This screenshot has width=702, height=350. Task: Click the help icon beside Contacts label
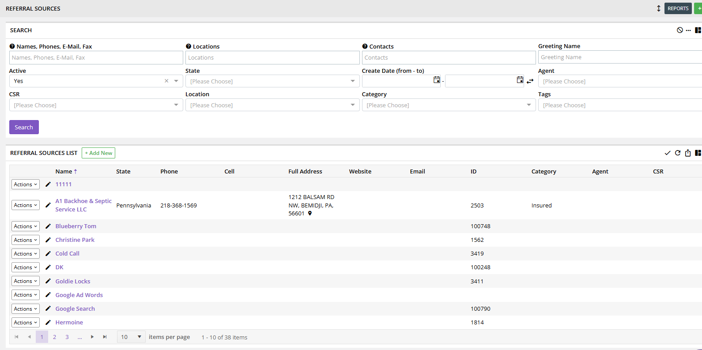(x=365, y=46)
